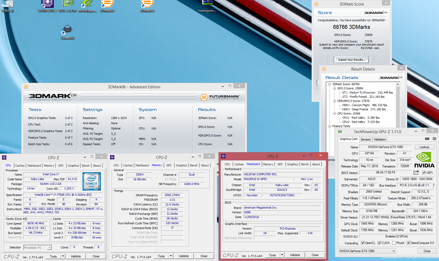
Task: Switch to Validation tab in GPU-Z
Action: pyautogui.click(x=380, y=139)
